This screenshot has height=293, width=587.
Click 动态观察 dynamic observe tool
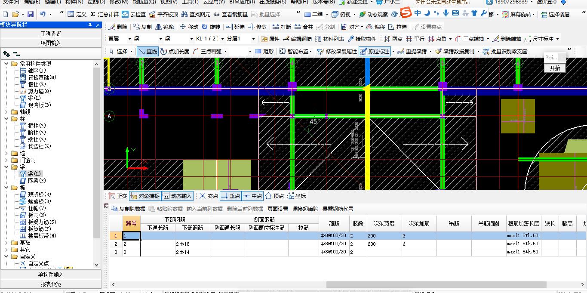coord(373,14)
